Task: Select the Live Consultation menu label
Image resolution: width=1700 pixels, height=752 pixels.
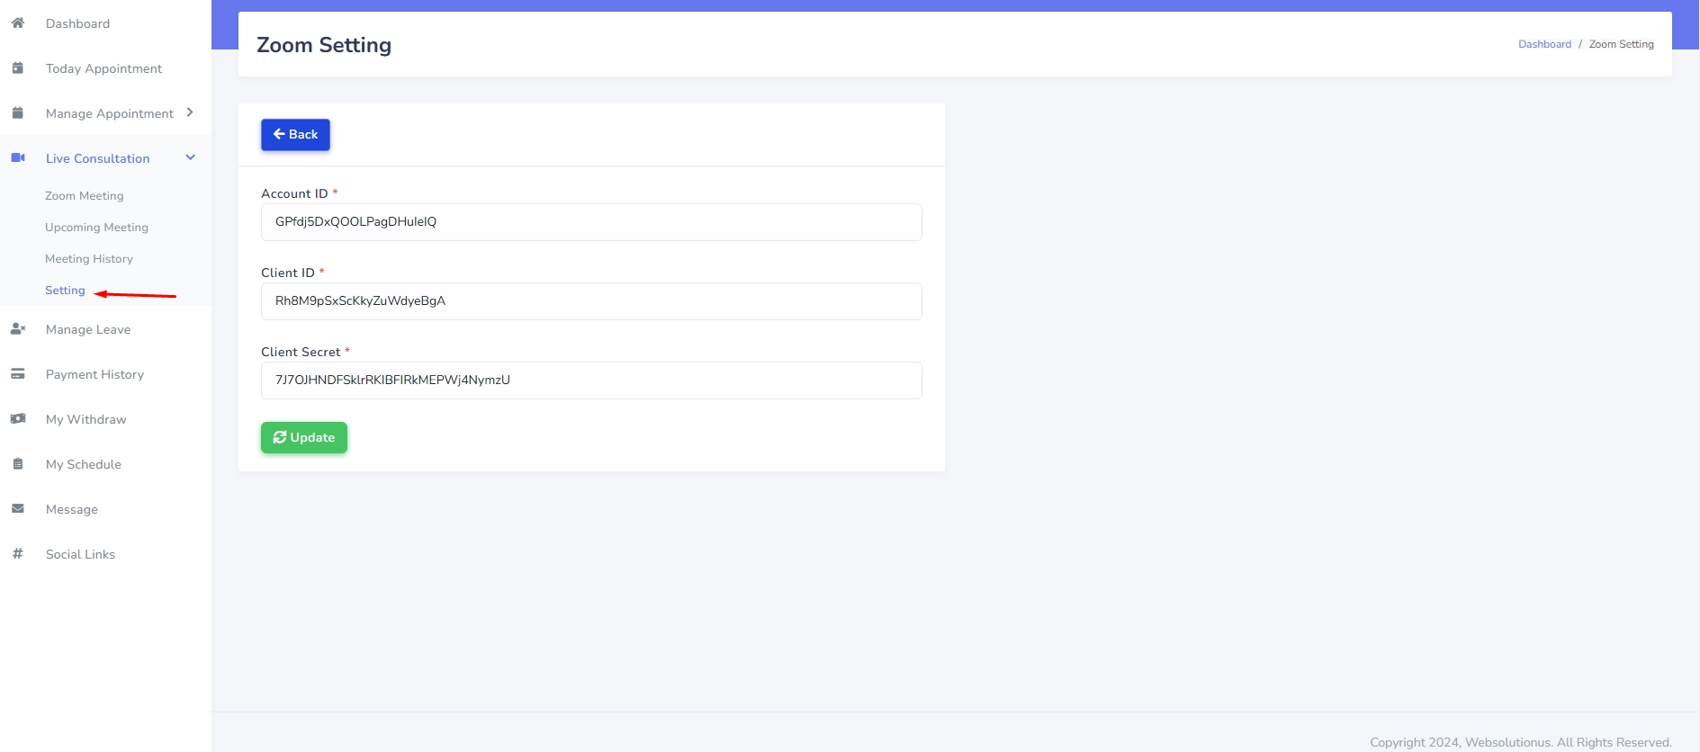Action: [x=97, y=158]
